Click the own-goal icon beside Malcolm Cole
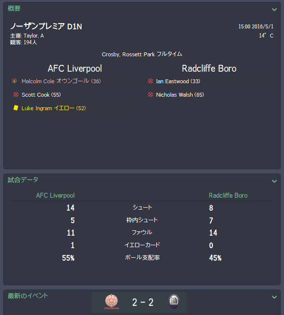 click(14, 81)
